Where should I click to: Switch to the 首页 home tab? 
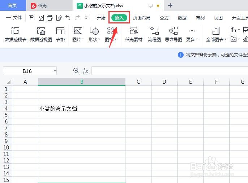13,5
